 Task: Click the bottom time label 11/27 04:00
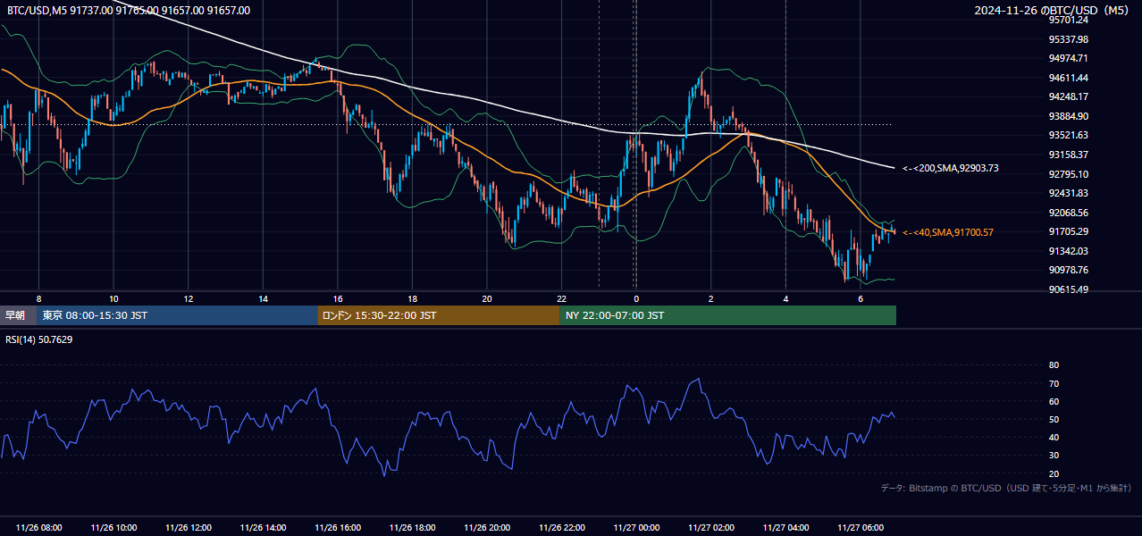pos(785,527)
